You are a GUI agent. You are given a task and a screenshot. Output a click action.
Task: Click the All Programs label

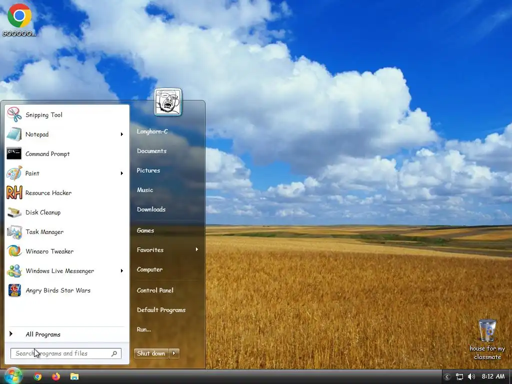coord(43,334)
